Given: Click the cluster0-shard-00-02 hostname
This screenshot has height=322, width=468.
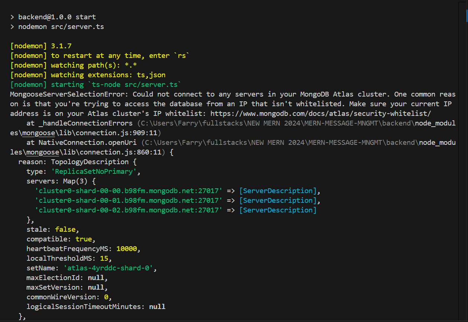Looking at the screenshot, I should pos(128,210).
